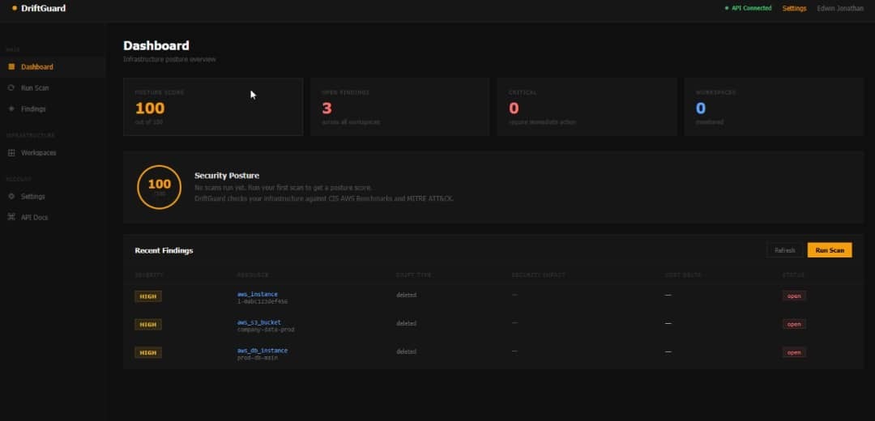This screenshot has width=875, height=421.
Task: Open Settings from the top bar
Action: tap(794, 8)
